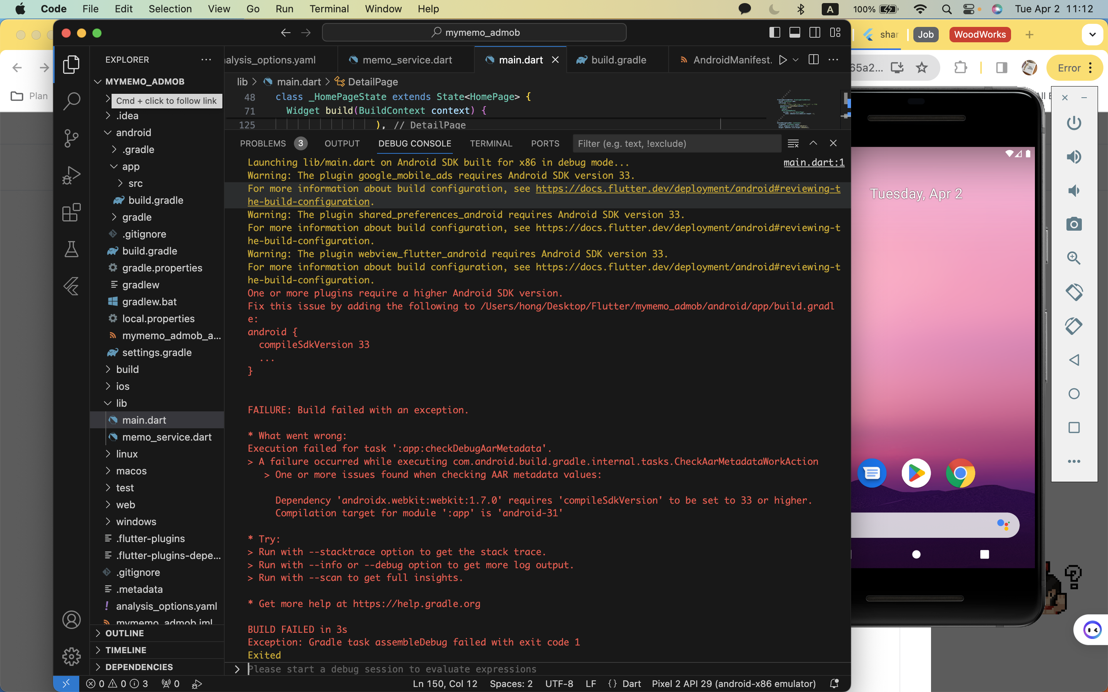Switch to the PROBLEMS panel tab
The image size is (1108, 692).
pos(273,144)
